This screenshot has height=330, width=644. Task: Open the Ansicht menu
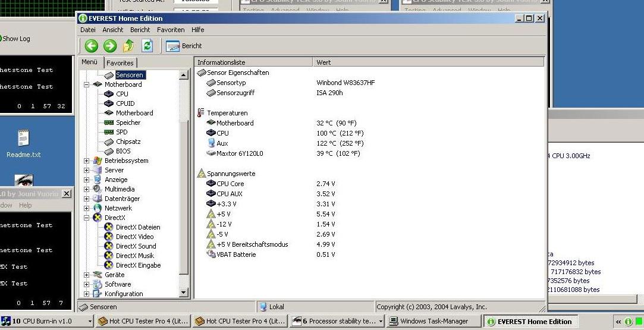pos(113,30)
